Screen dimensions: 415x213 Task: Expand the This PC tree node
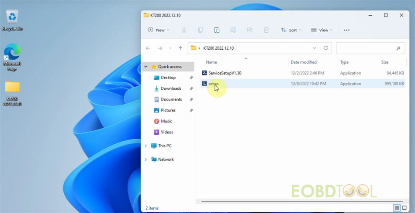(146, 145)
